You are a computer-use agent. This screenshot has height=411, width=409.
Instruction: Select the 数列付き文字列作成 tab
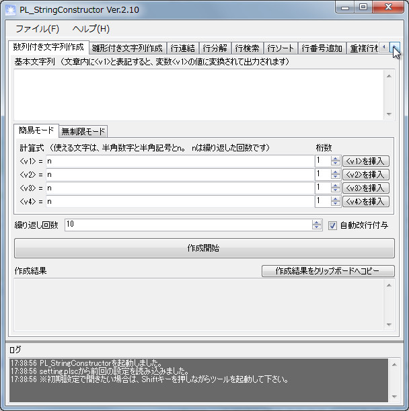pos(48,47)
